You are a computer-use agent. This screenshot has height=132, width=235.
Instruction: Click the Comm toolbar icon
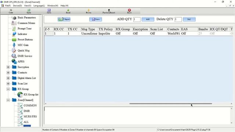click(x=11, y=11)
